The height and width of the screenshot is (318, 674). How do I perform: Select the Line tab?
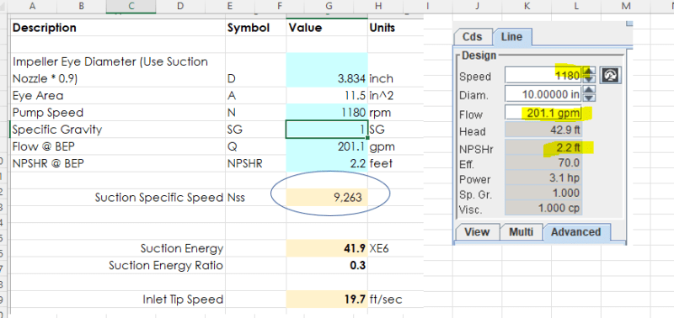tap(511, 37)
